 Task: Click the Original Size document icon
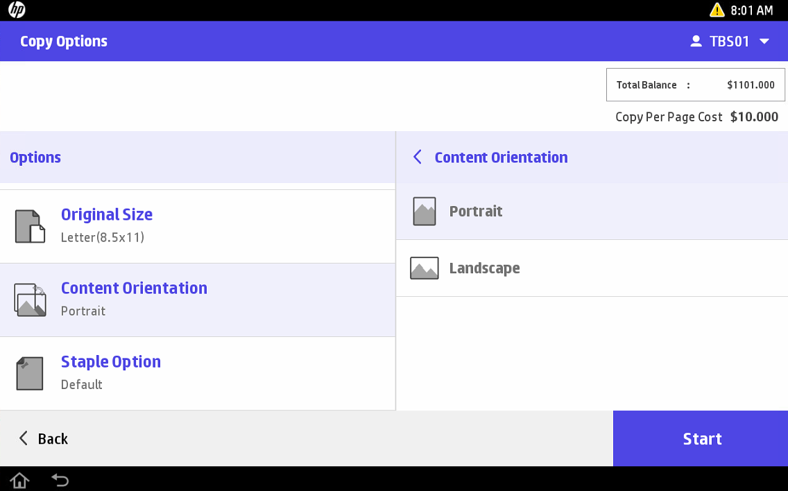[x=30, y=226]
